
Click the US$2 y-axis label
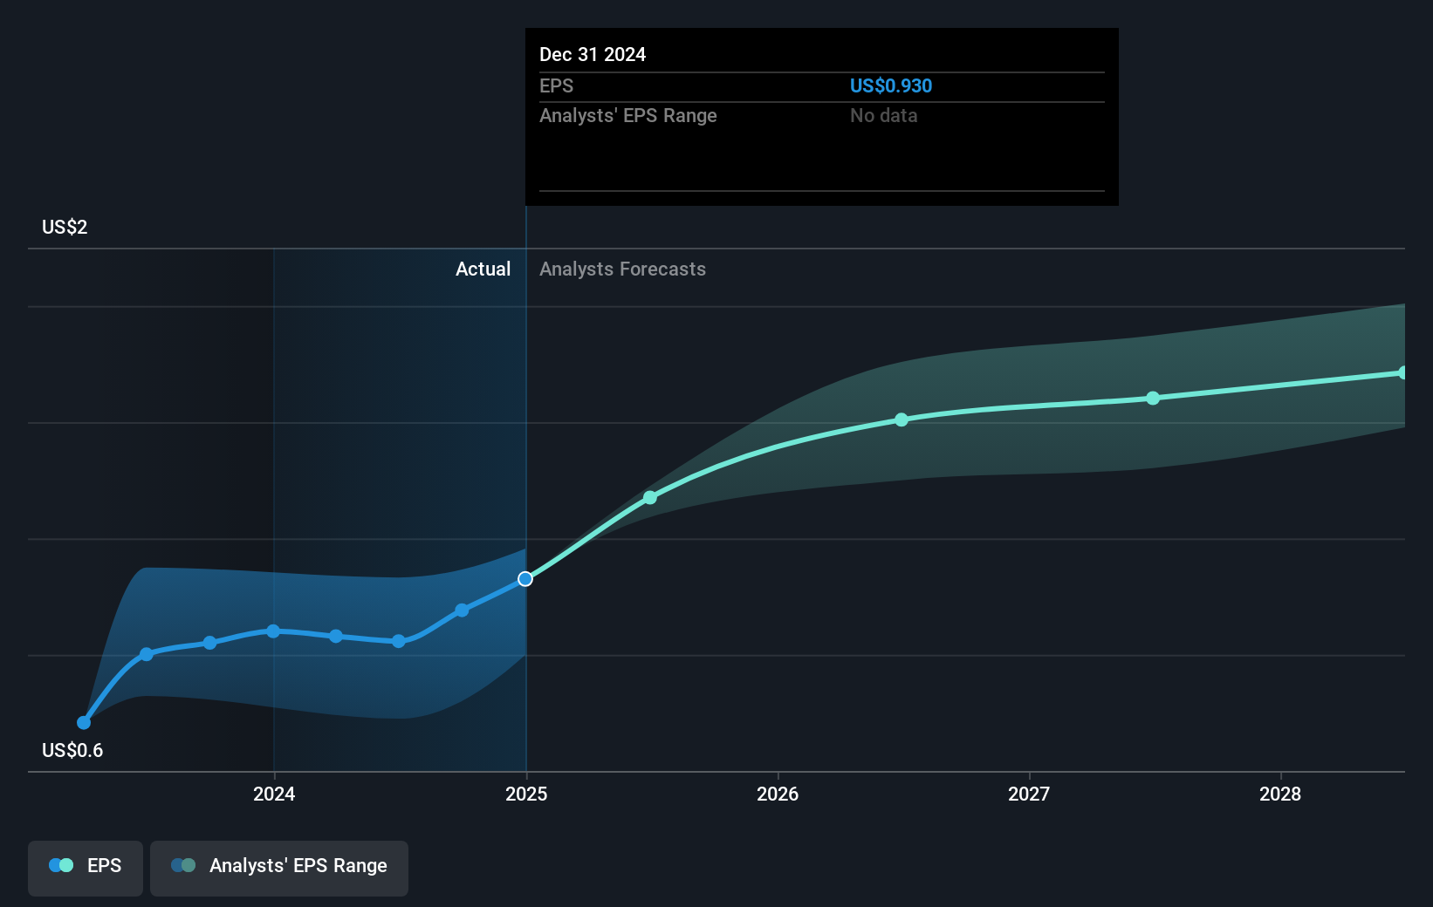65,227
